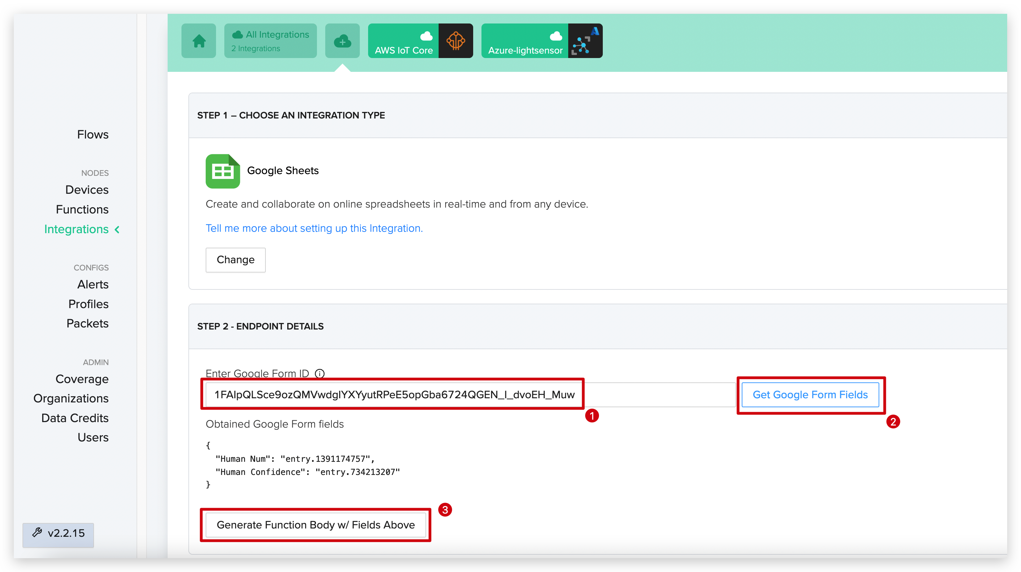The width and height of the screenshot is (1021, 572).
Task: Click Generate Function Body w/ Fields Above
Action: [316, 525]
